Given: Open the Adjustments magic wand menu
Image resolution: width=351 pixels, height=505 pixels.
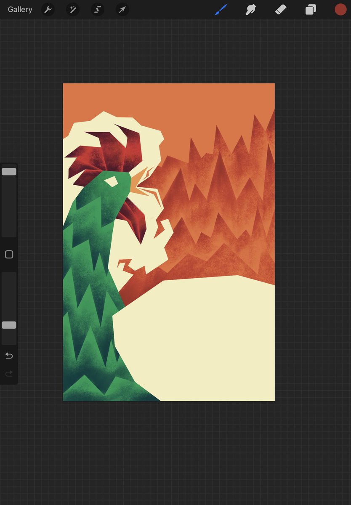Looking at the screenshot, I should point(73,9).
